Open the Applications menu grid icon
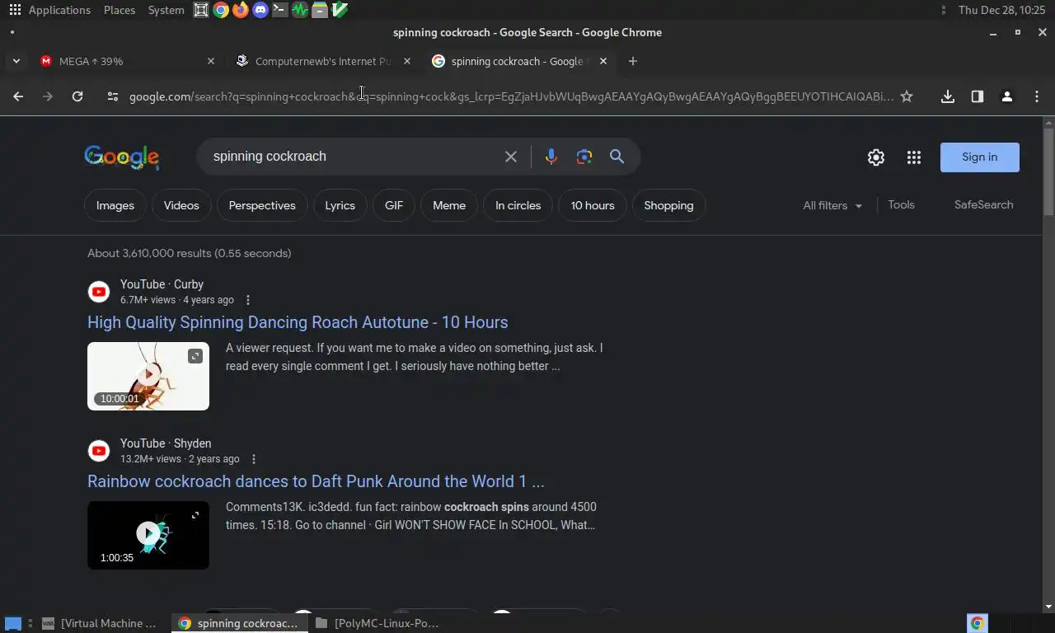 pos(15,10)
